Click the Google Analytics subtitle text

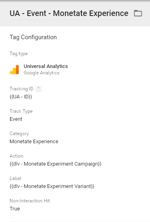click(x=41, y=73)
